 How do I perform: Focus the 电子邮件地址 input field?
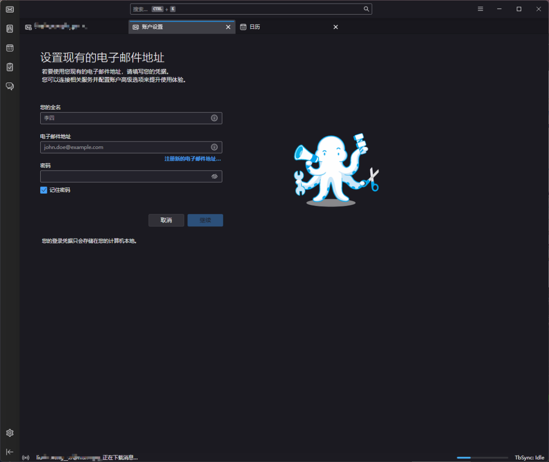click(131, 147)
